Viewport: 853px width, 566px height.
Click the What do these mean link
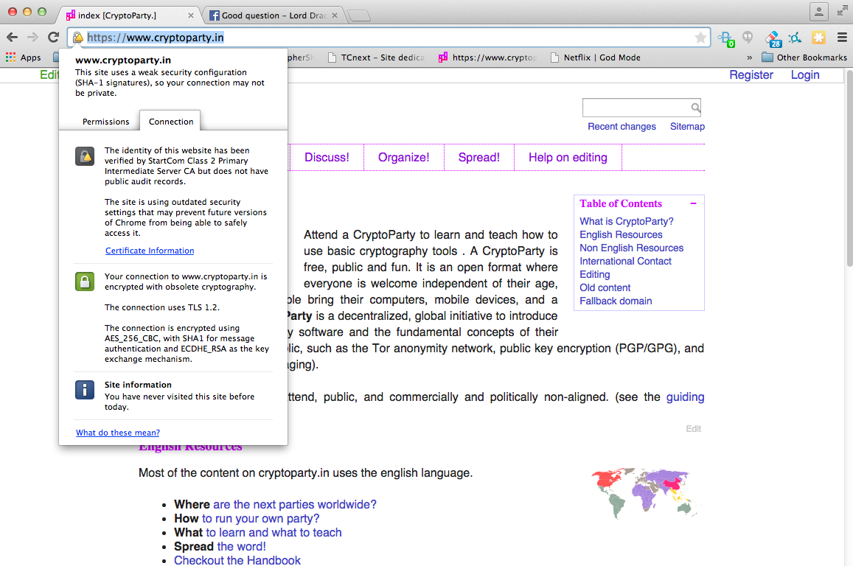(118, 433)
